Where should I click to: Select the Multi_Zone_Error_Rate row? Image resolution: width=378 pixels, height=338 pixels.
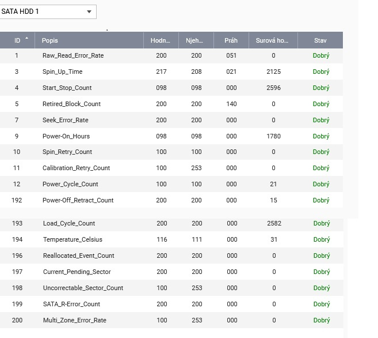[74, 320]
